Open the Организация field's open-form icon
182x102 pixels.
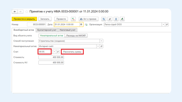tap(167, 25)
